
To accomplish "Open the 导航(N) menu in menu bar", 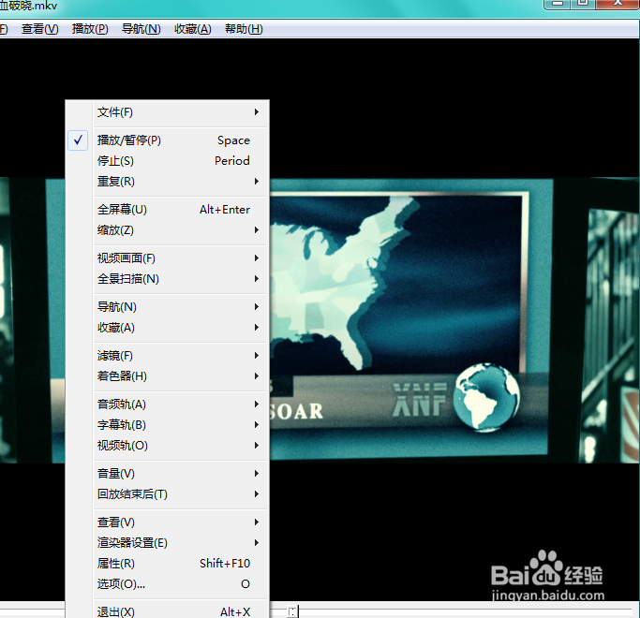I will (x=141, y=29).
